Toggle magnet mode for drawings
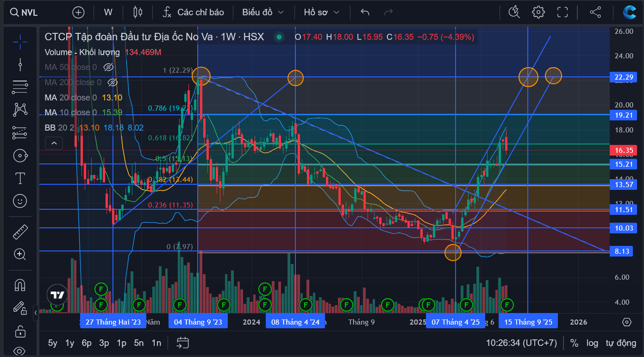This screenshot has height=357, width=644. pos(20,284)
